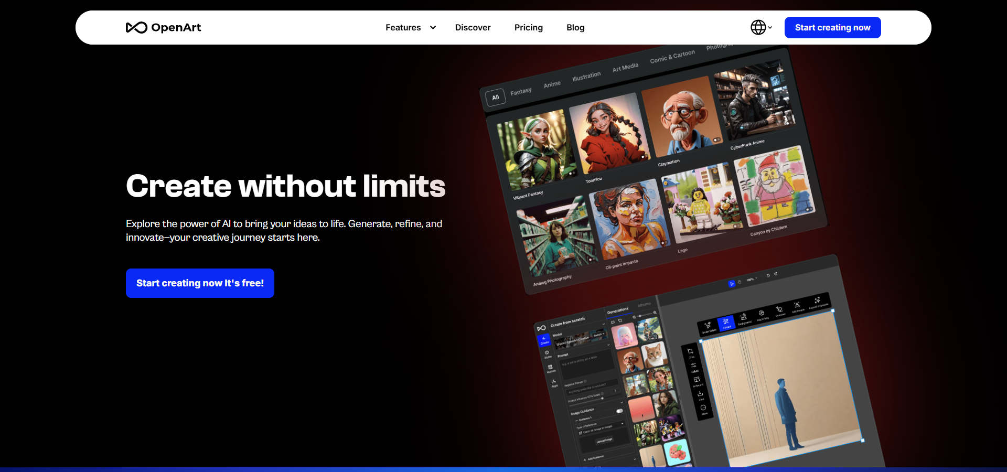Screen dimensions: 1007x472
Task: Click the OpenArt infinity logo icon
Action: [136, 28]
